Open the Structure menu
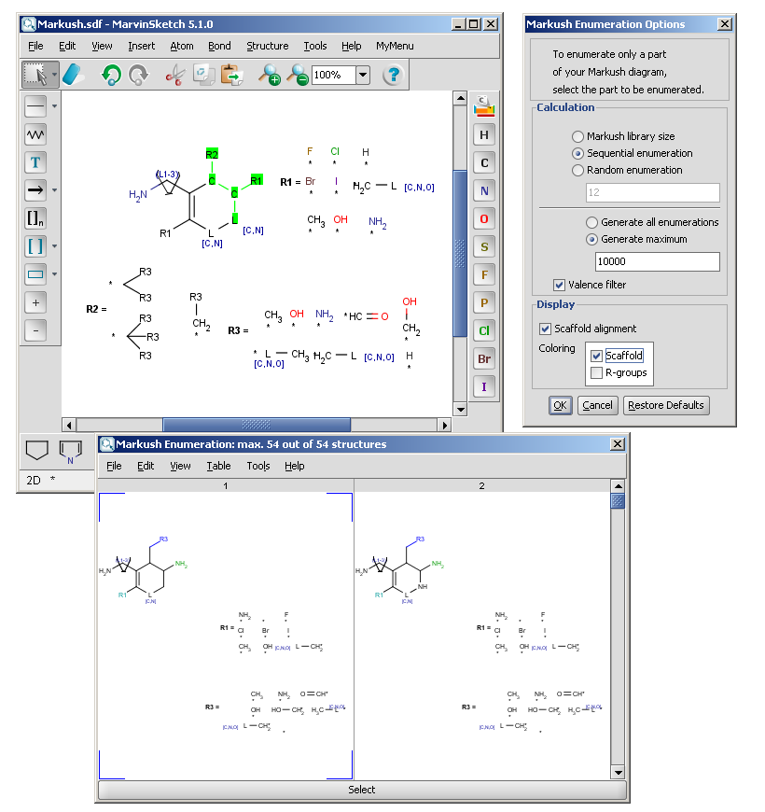Viewport: 765px width, 812px height. (267, 46)
